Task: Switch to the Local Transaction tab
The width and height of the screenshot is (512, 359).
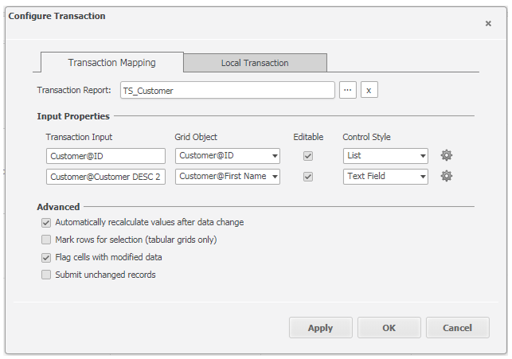Action: pos(255,63)
